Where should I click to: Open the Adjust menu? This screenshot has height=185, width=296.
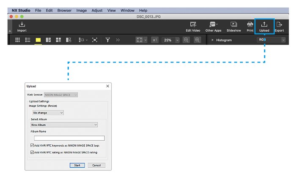click(x=96, y=10)
